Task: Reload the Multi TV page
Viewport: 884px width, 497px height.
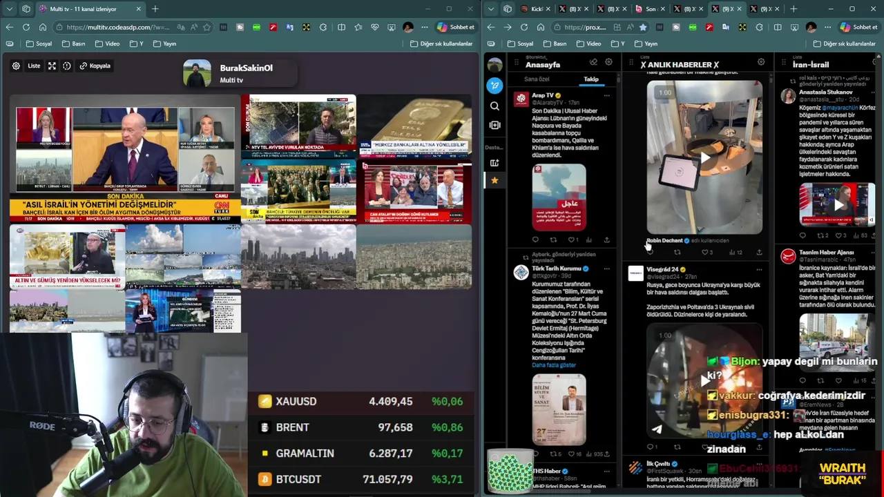Action: (x=26, y=27)
